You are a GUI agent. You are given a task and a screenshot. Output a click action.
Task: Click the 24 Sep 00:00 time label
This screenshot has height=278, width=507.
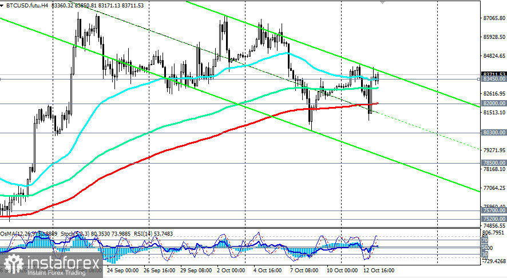122,271
